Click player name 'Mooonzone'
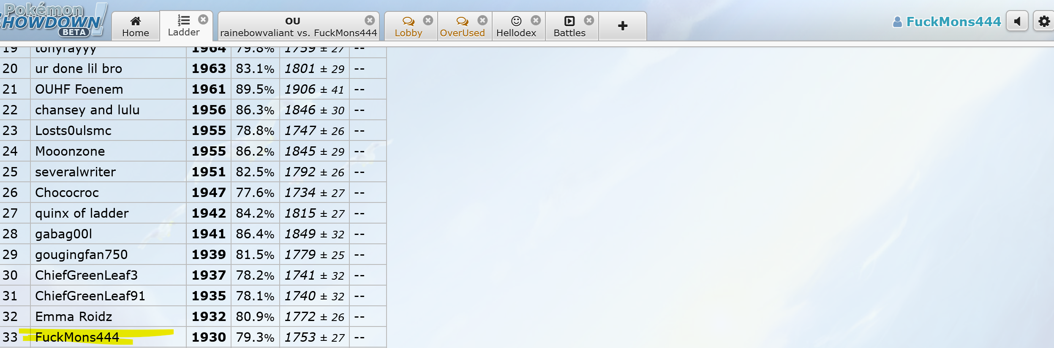The image size is (1054, 348). click(x=70, y=151)
